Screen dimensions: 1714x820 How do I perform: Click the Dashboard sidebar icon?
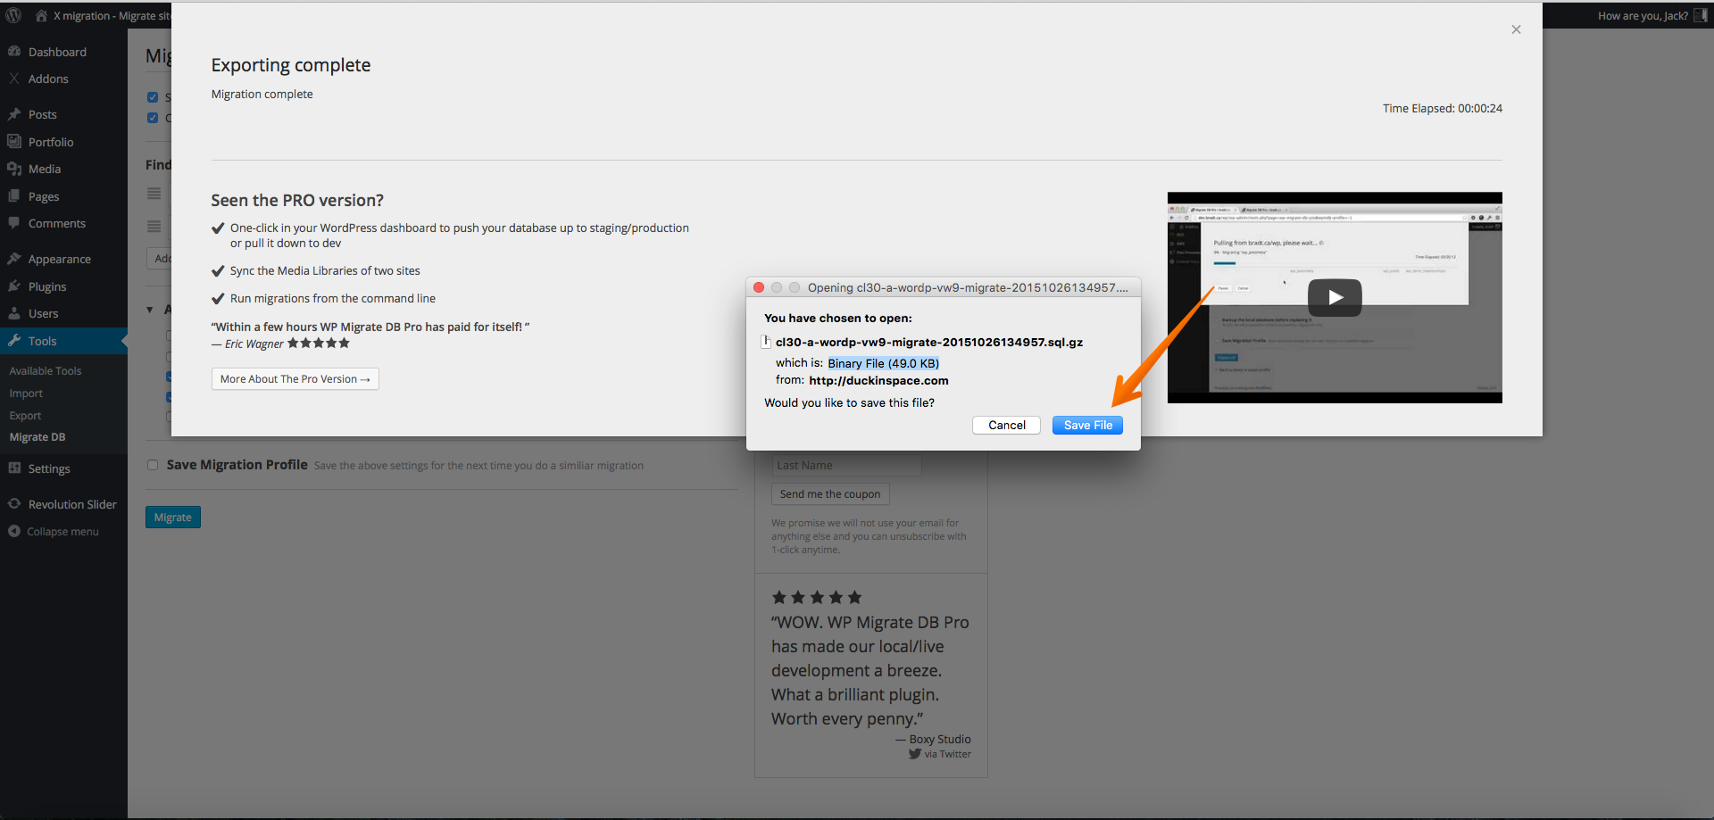pyautogui.click(x=14, y=52)
